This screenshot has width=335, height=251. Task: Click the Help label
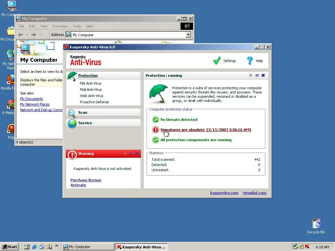tap(259, 61)
